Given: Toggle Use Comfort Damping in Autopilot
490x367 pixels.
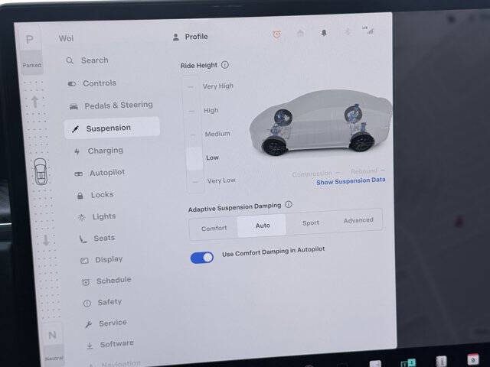Looking at the screenshot, I should [202, 258].
